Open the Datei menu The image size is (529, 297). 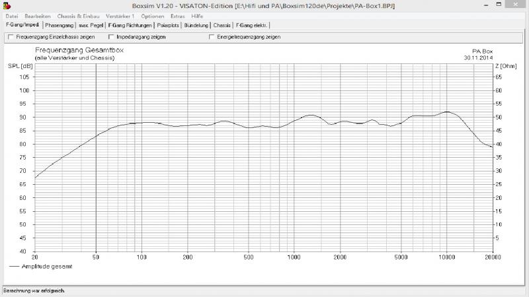pos(12,16)
